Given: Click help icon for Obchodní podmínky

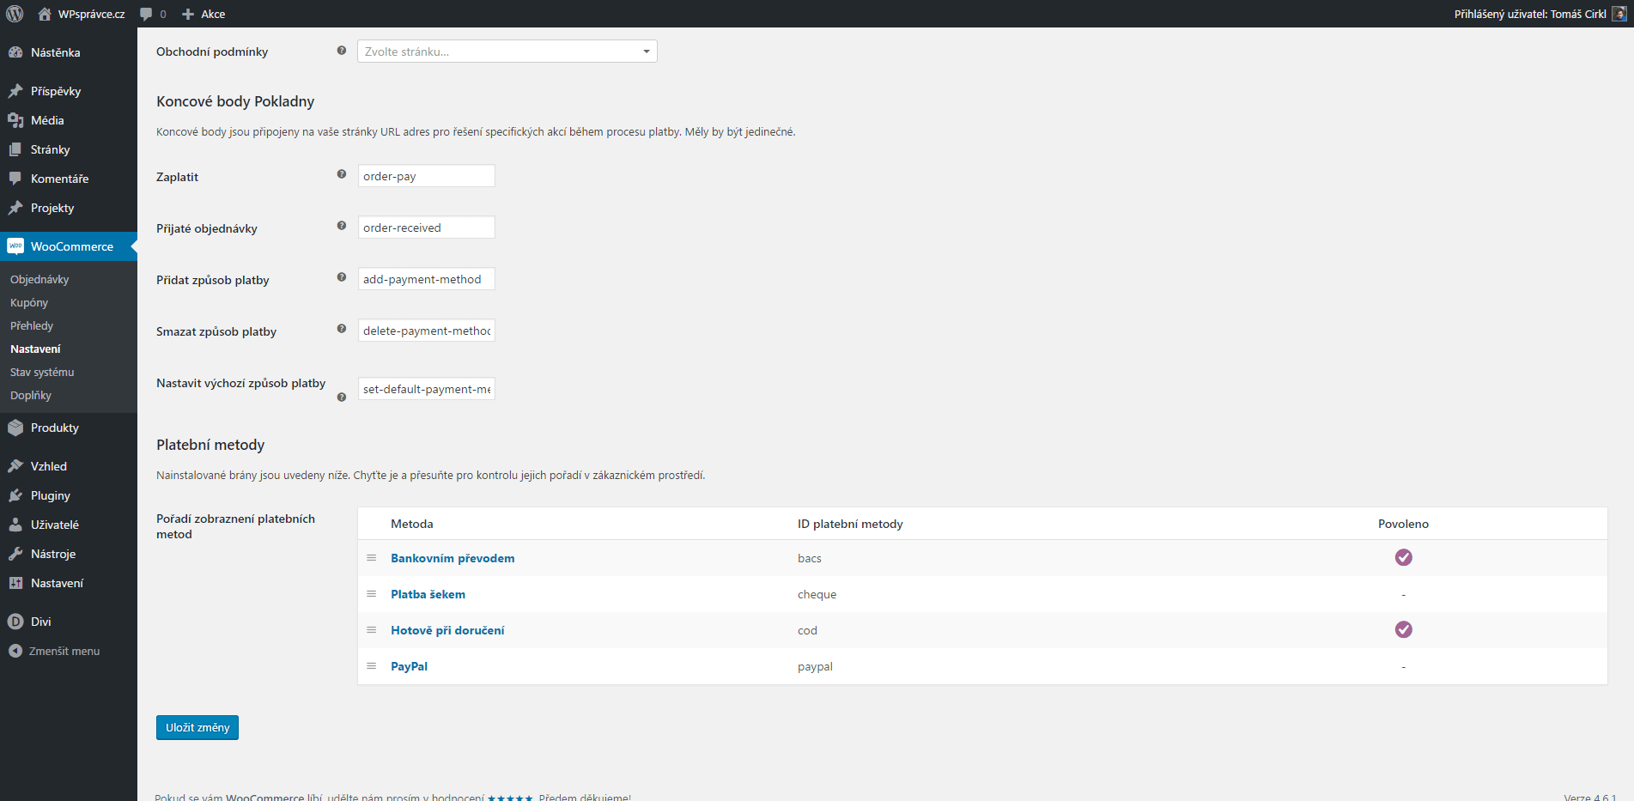Looking at the screenshot, I should point(342,51).
